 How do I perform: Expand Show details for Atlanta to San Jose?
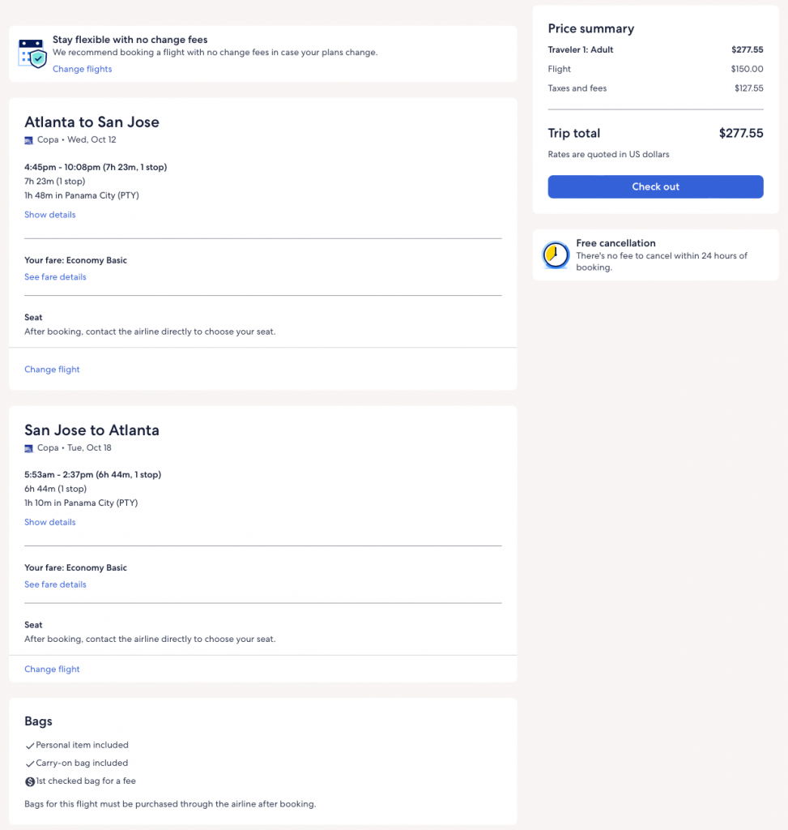click(49, 215)
